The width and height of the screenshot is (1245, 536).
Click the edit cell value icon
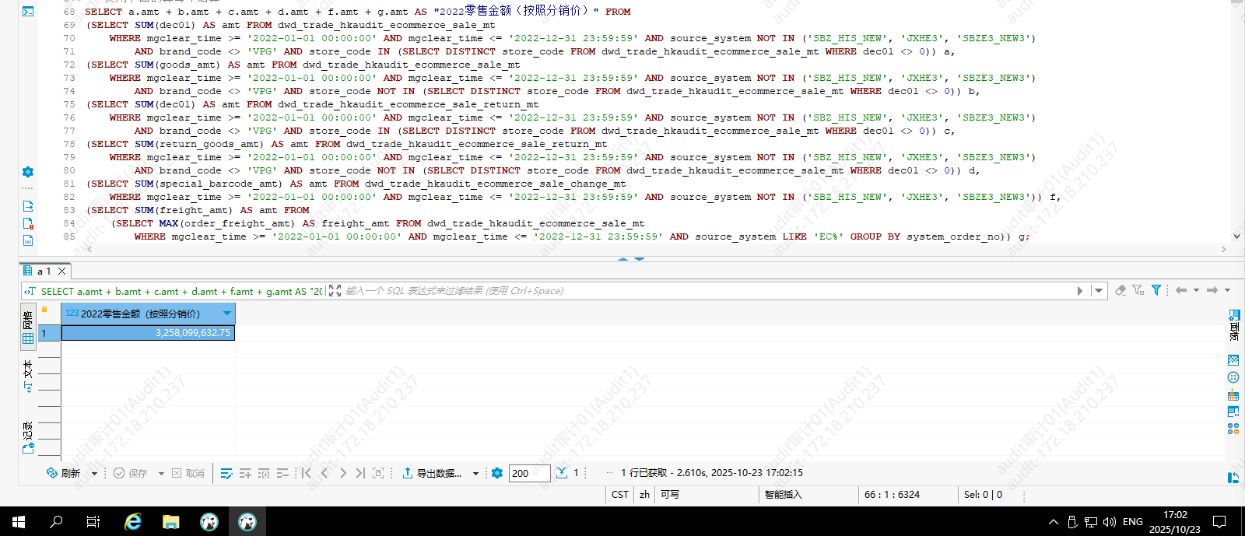226,473
